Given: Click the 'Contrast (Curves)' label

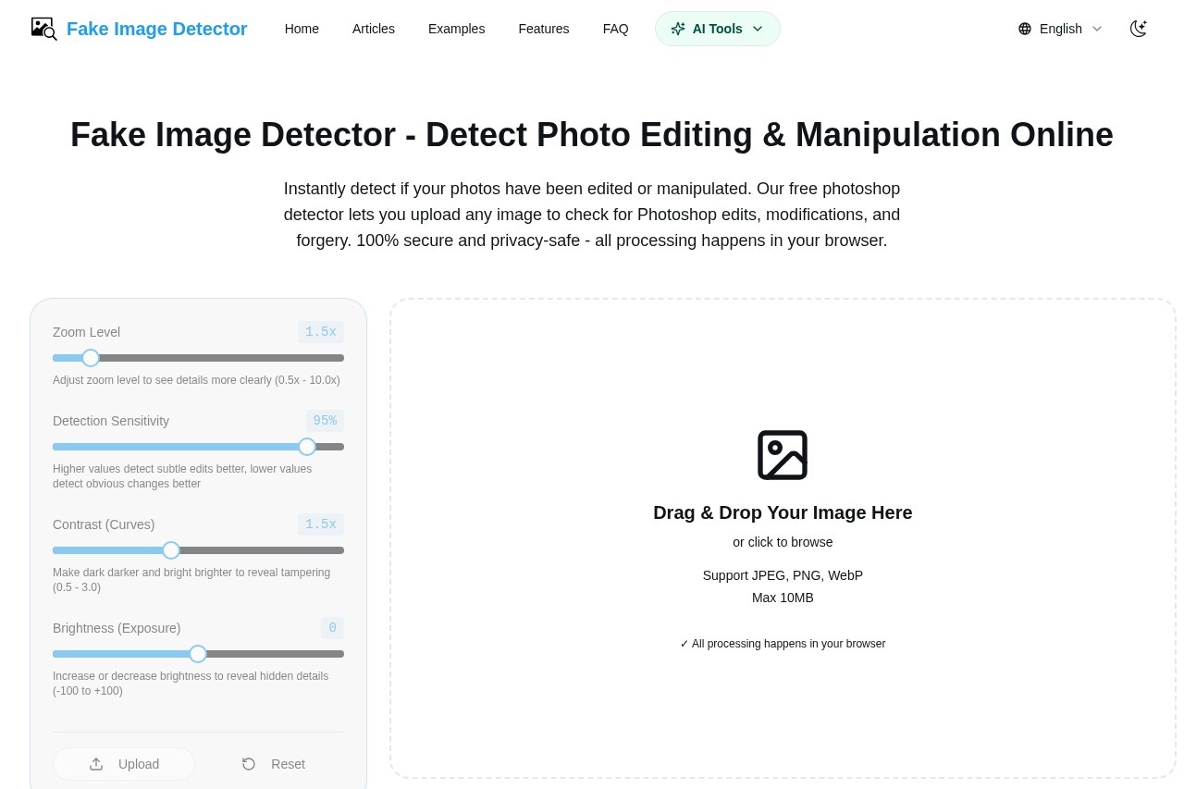Looking at the screenshot, I should coord(104,524).
